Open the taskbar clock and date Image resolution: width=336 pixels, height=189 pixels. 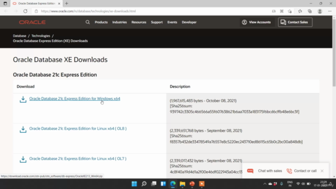tap(321, 184)
